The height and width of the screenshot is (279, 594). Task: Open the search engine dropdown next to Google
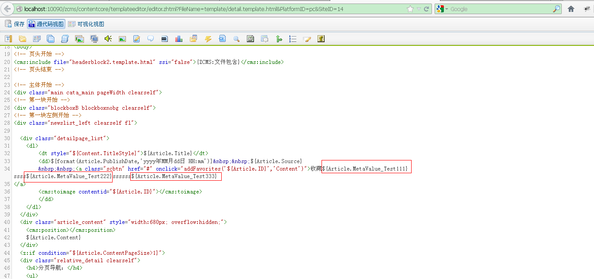tap(446, 9)
